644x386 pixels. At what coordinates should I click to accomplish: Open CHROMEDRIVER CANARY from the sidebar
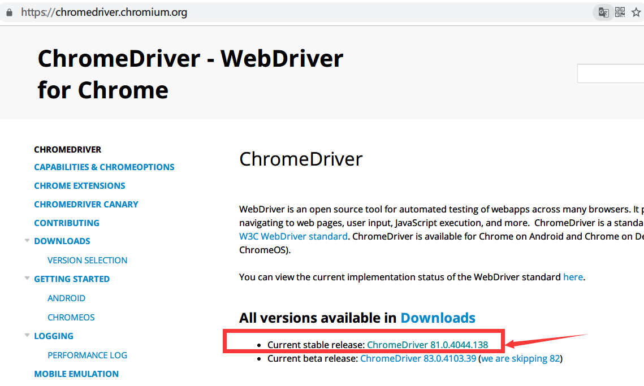pos(86,204)
